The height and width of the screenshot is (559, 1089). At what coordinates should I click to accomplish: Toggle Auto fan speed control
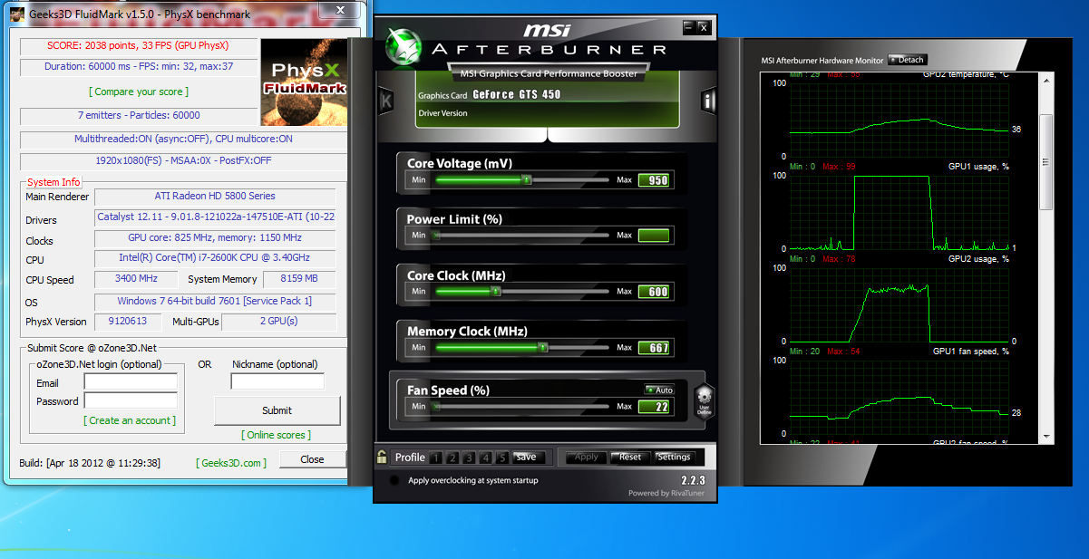tap(659, 390)
